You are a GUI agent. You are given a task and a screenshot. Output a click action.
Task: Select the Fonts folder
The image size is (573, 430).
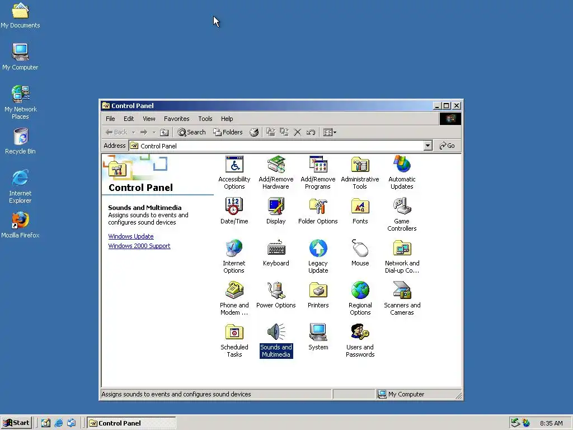pyautogui.click(x=360, y=211)
